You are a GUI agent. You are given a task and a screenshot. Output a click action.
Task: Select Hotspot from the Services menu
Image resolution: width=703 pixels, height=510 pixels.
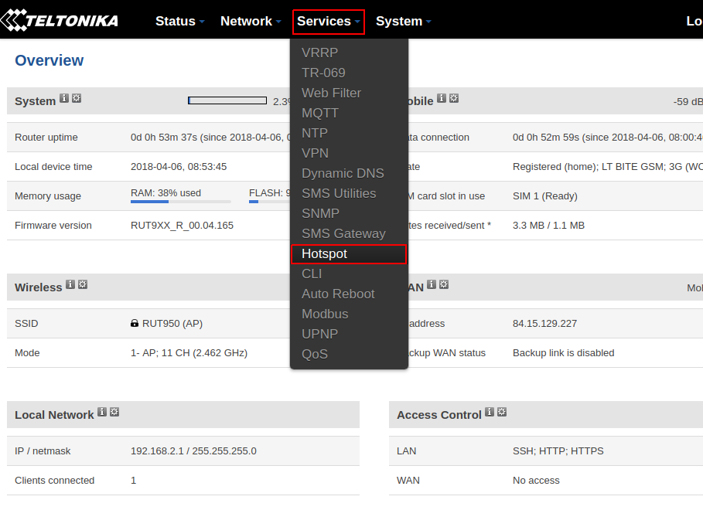point(325,253)
